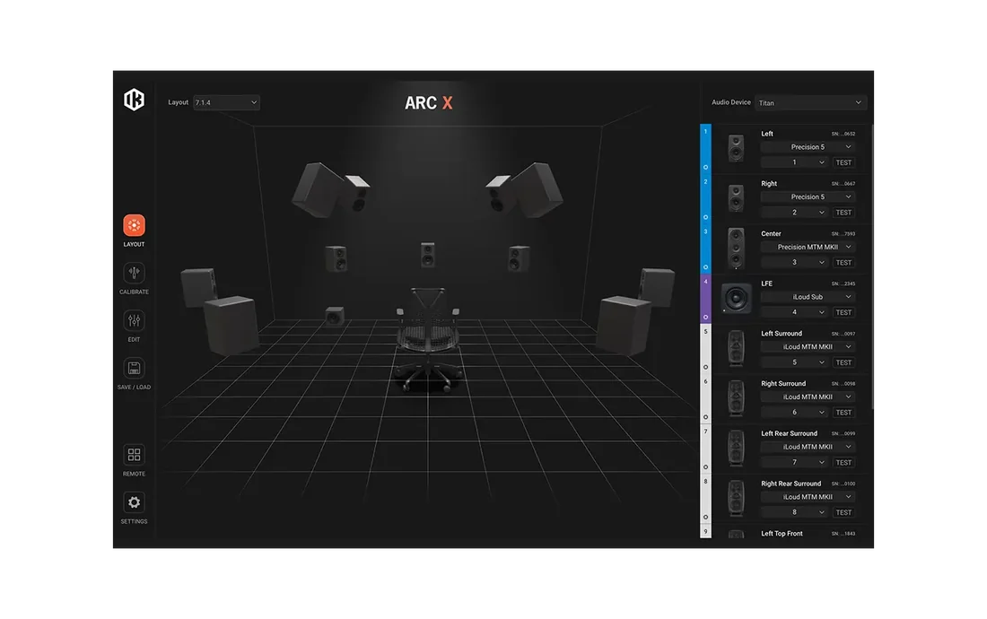The image size is (987, 619).
Task: Click the Left Rear Surround speaker thumbnail
Action: [x=736, y=448]
